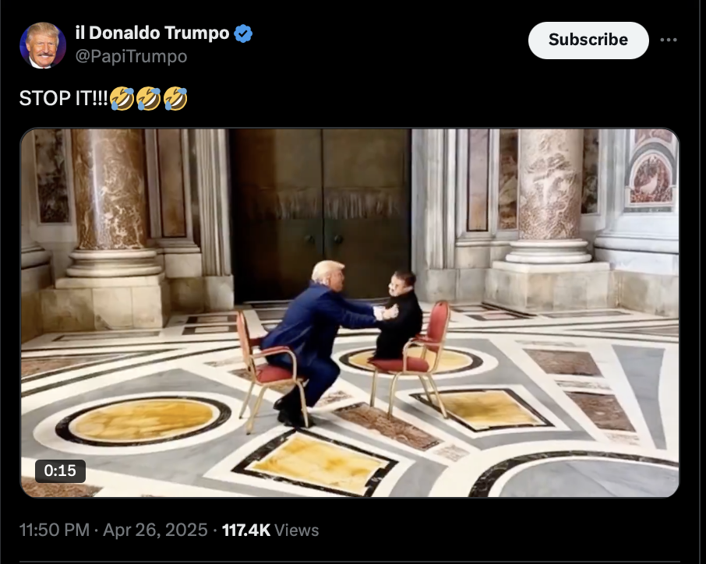Click the "Views" label
Screen dimensions: 706x564
296,531
